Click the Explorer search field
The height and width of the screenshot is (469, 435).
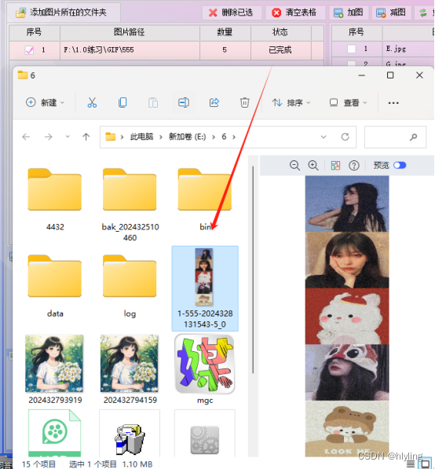395,137
